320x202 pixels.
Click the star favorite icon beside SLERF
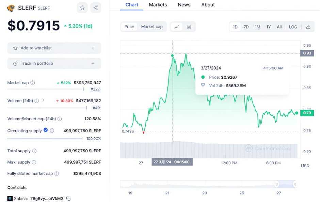pyautogui.click(x=82, y=7)
